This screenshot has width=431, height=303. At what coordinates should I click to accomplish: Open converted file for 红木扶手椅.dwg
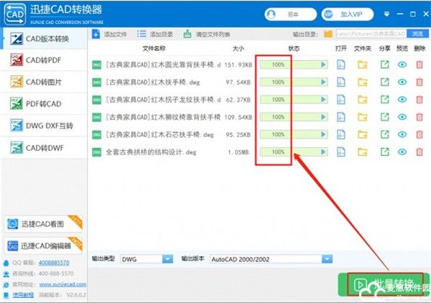pyautogui.click(x=340, y=82)
